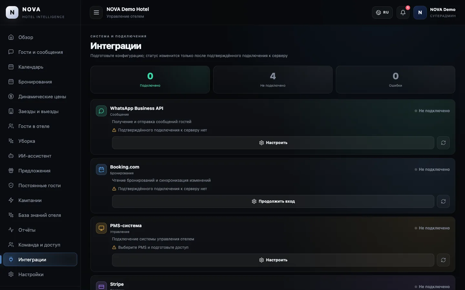465x290 pixels.
Task: Click the Постоянные гости shield icon
Action: pyautogui.click(x=11, y=185)
